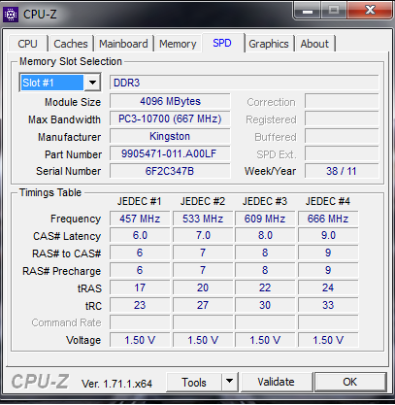Click the CAS# Latency 8.0 cell
Viewport: 395px width, 405px height.
265,235
